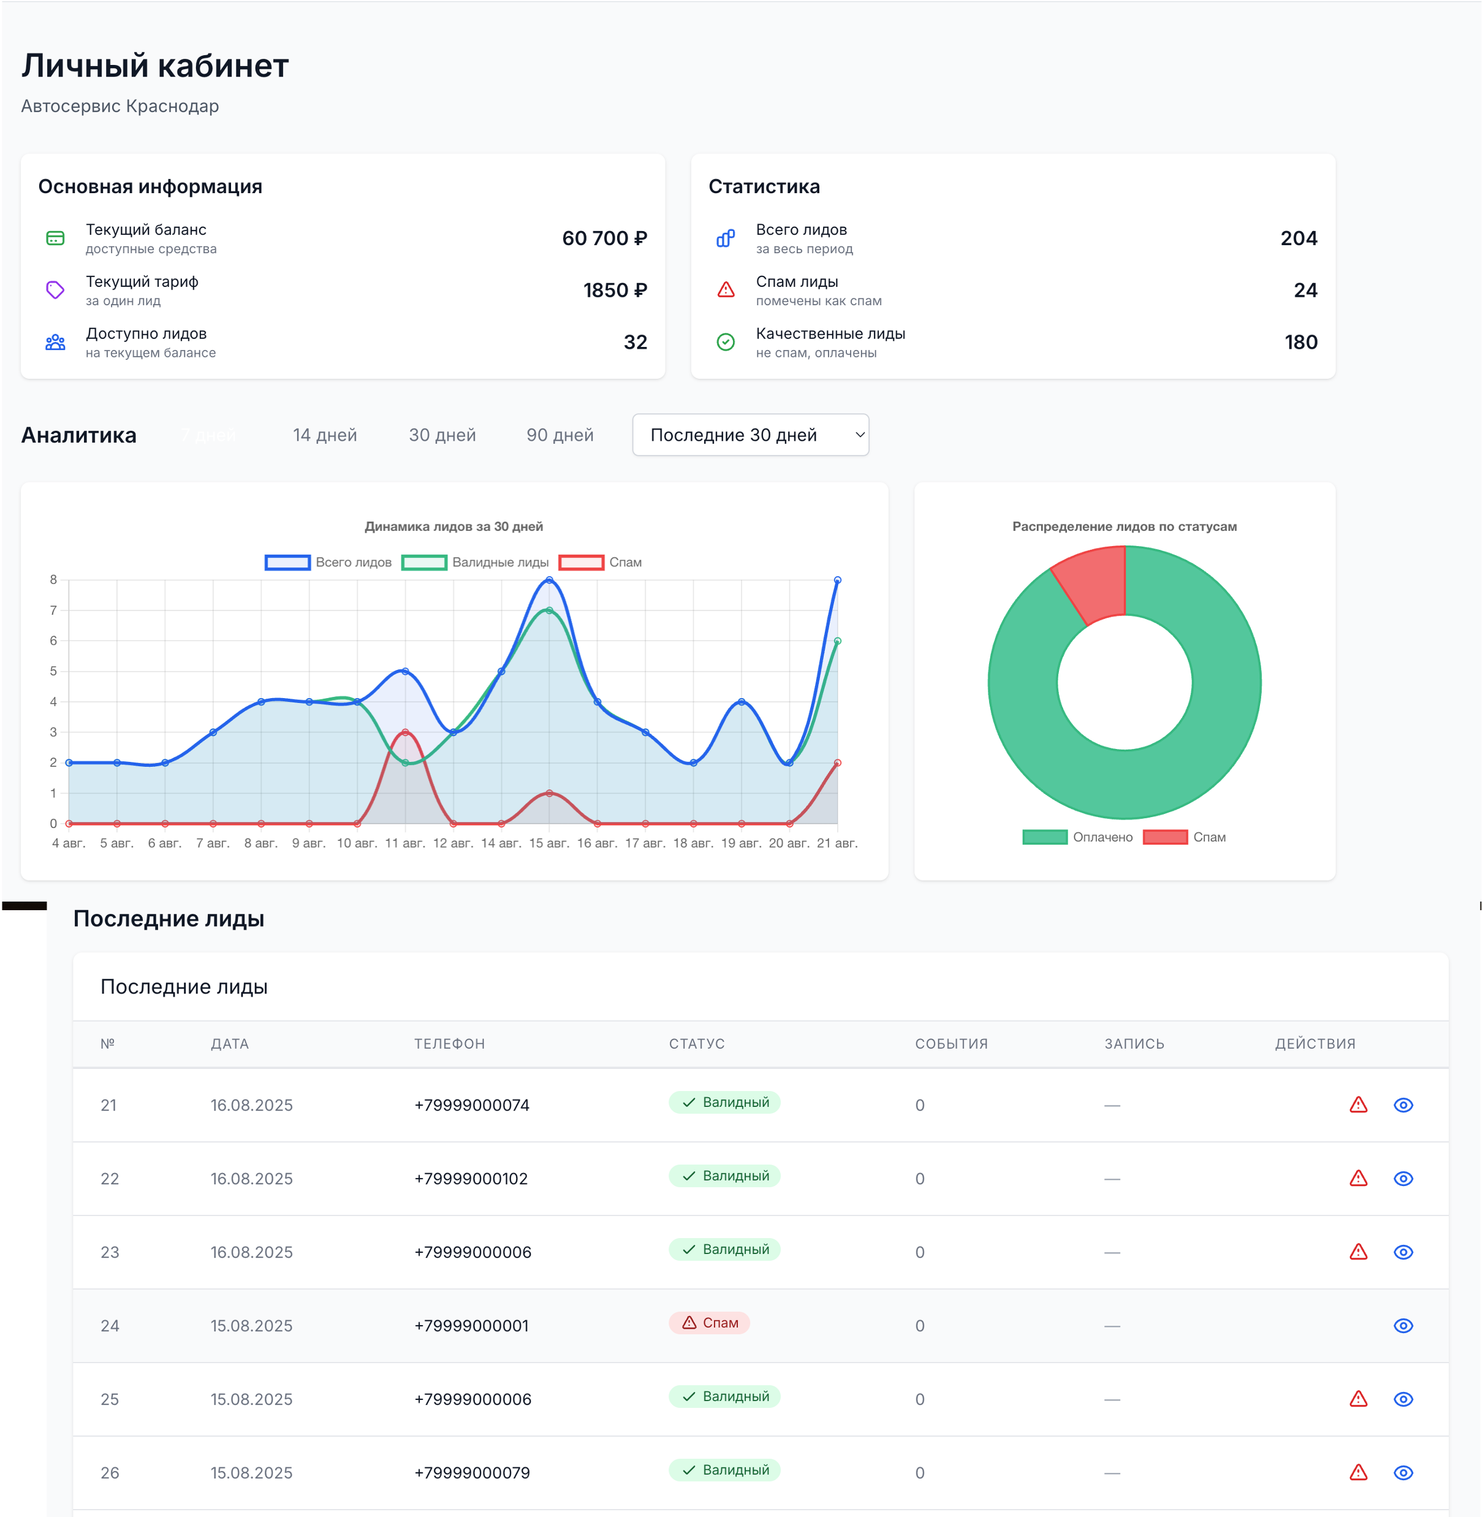
Task: Select the 90 дней analytics period
Action: point(559,435)
